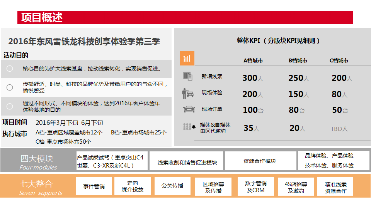Select bullet circle beside 传播舒适、时尚、科技
This screenshot has height=208, width=371.
click(x=10, y=87)
